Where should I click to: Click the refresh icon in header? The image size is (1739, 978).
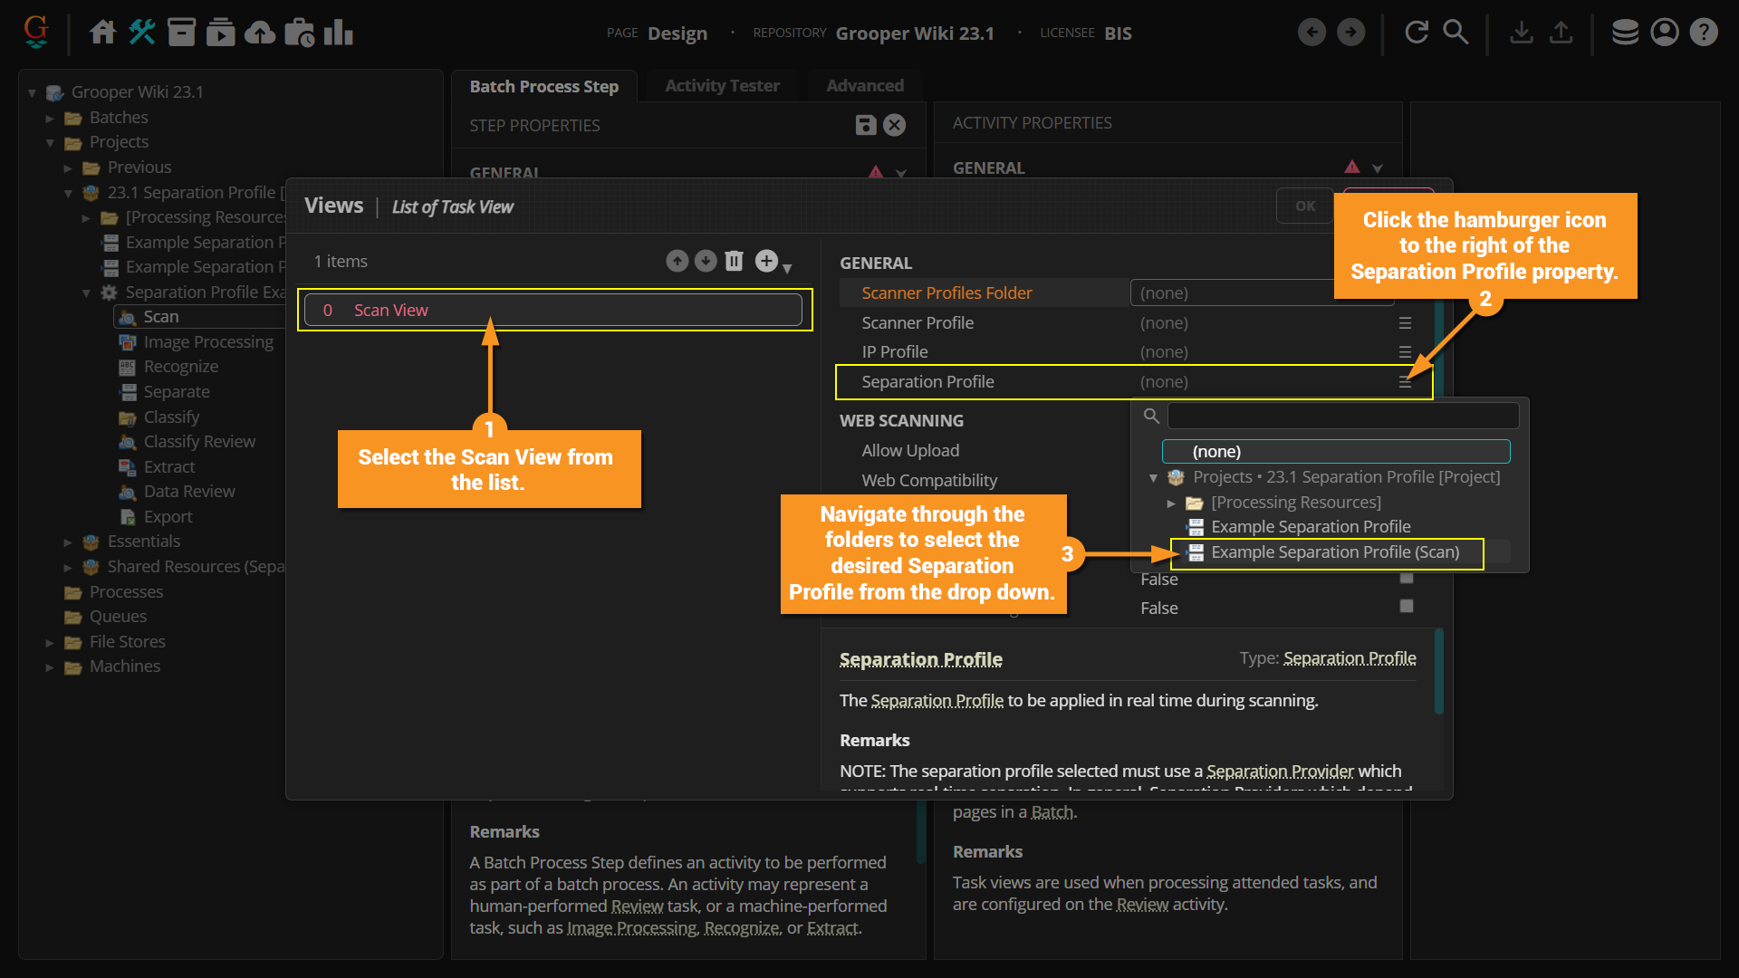[1417, 33]
